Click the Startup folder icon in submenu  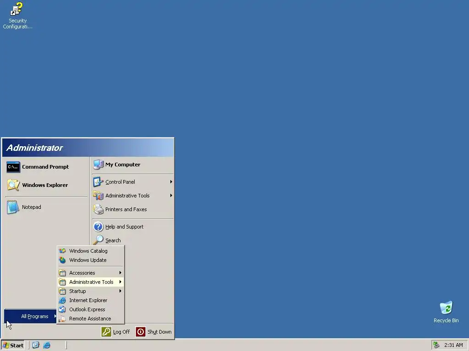click(x=62, y=291)
